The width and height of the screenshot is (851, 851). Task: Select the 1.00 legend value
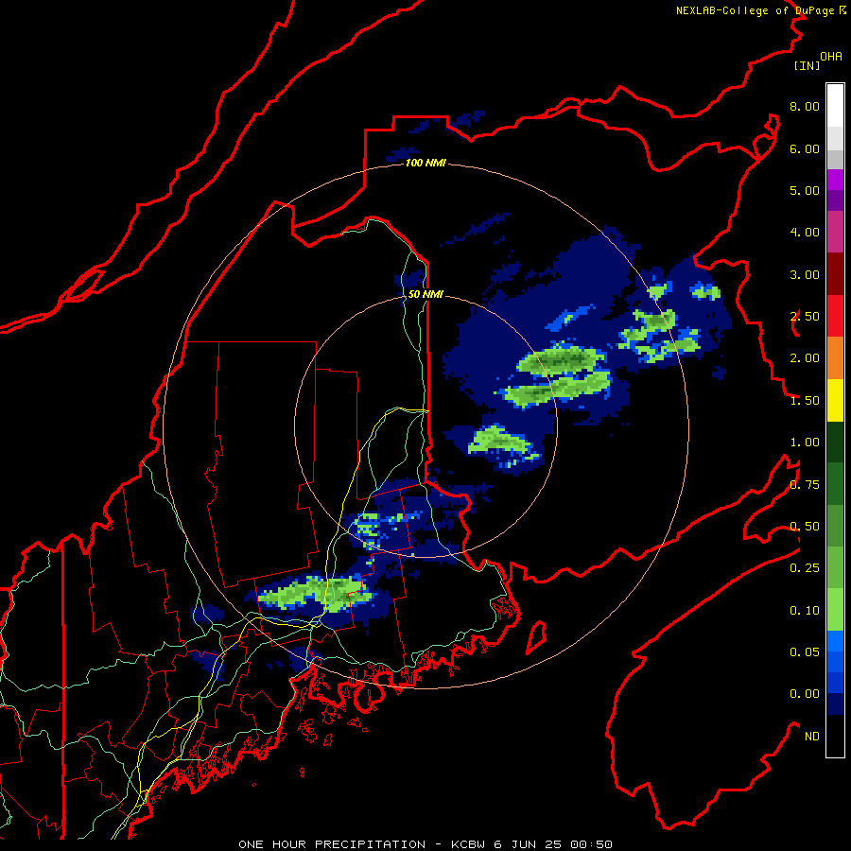[805, 443]
